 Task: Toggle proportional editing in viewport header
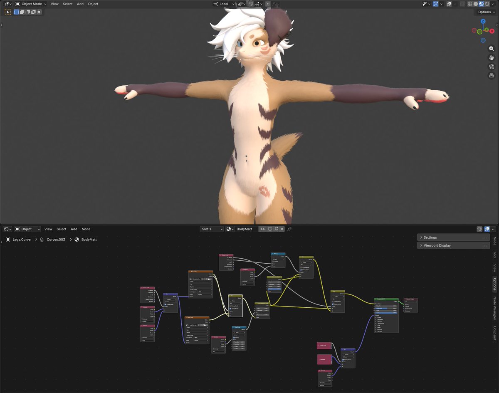click(268, 4)
